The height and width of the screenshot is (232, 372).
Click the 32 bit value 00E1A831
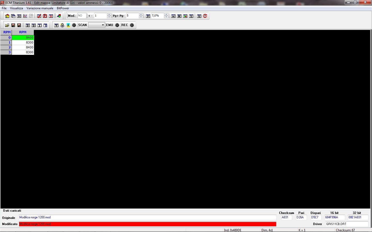coord(358,217)
